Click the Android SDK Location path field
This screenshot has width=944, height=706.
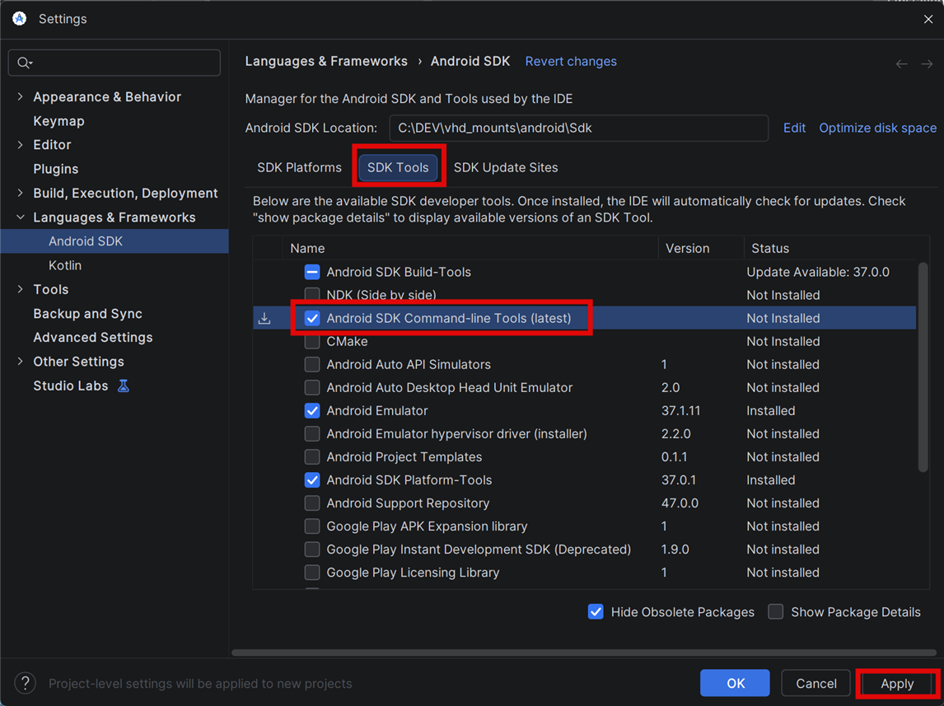click(578, 129)
